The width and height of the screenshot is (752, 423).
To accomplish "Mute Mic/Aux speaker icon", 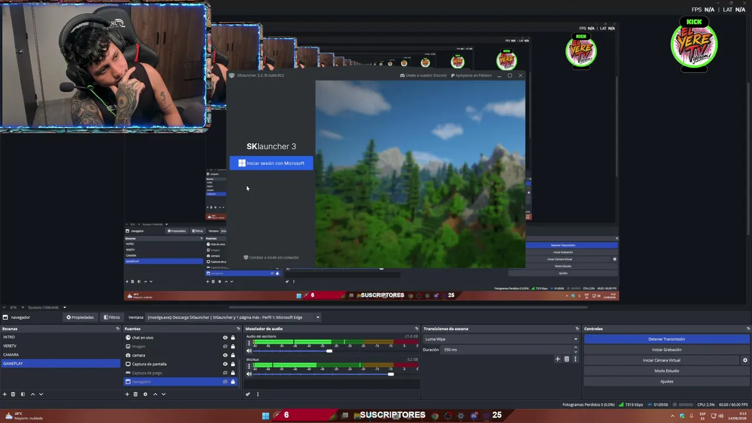I will click(x=249, y=374).
